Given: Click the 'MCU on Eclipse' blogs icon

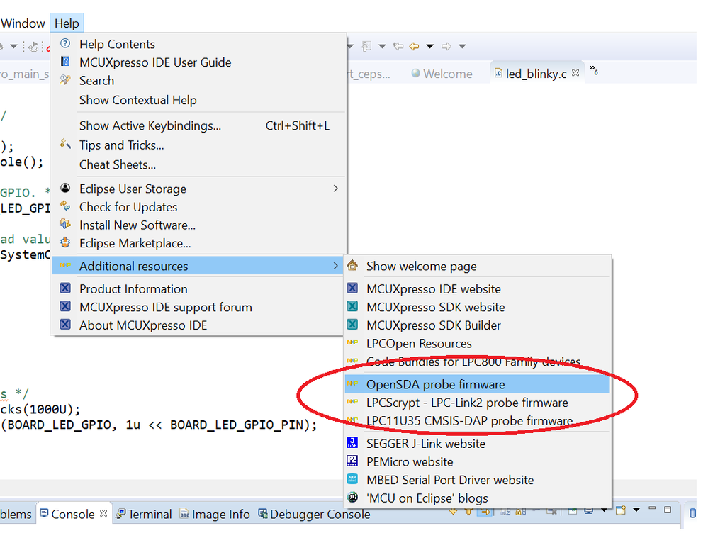Looking at the screenshot, I should tap(352, 498).
